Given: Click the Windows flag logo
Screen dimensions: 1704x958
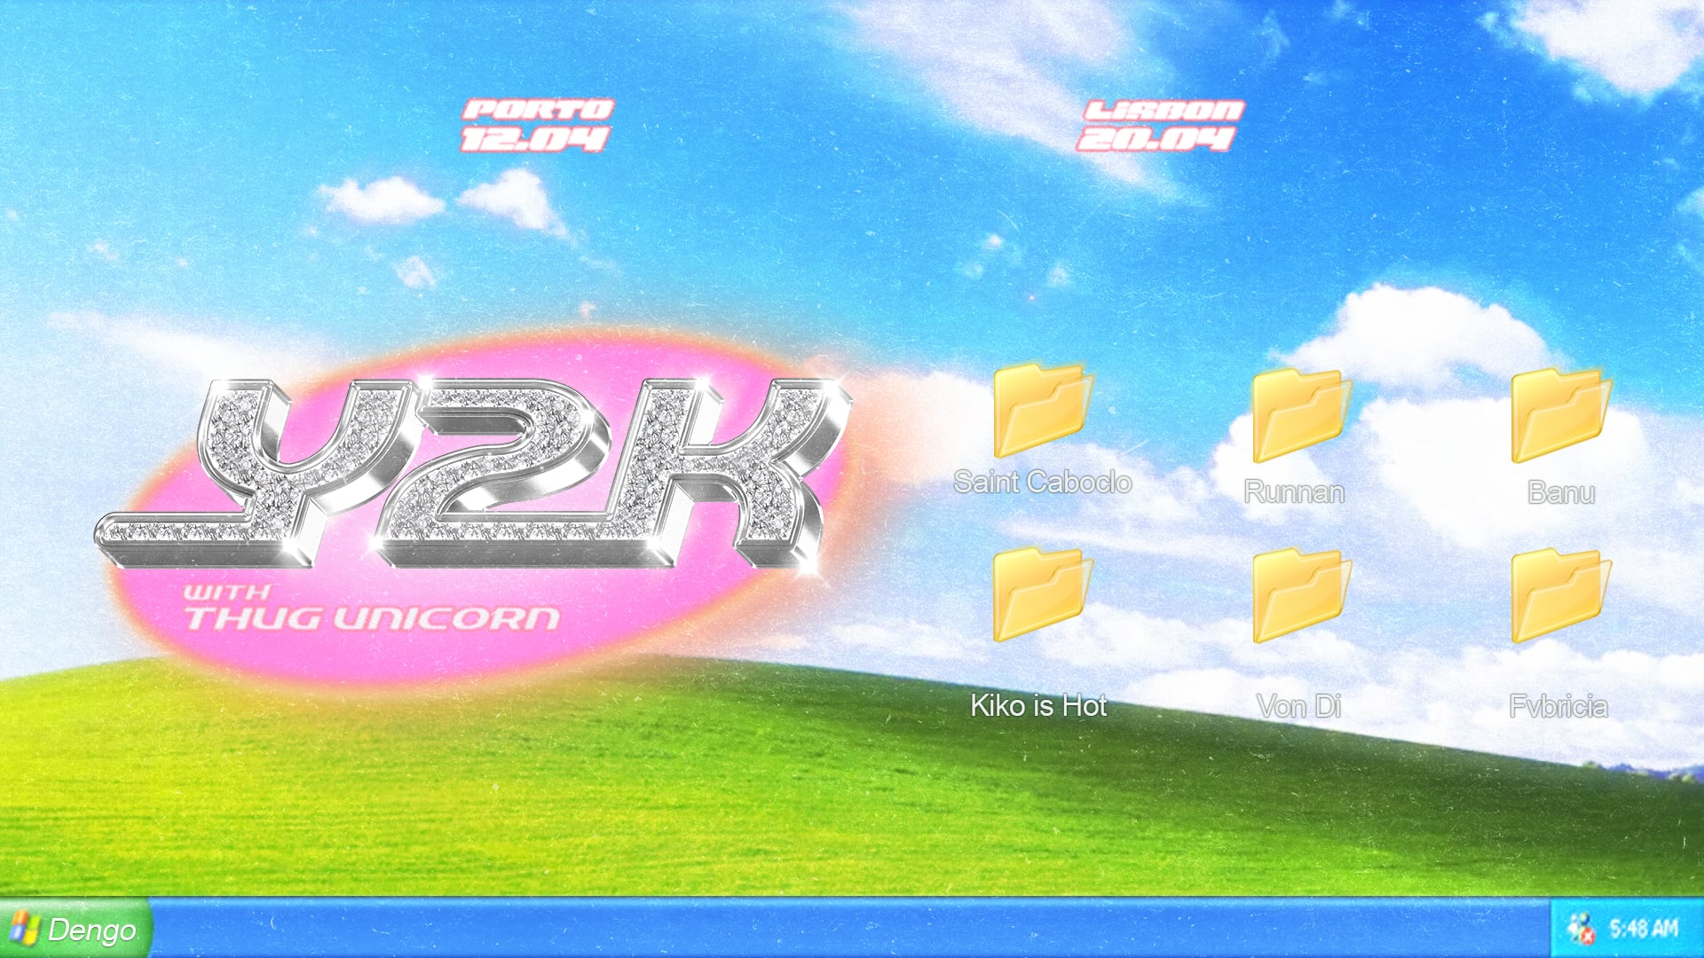Looking at the screenshot, I should [25, 929].
